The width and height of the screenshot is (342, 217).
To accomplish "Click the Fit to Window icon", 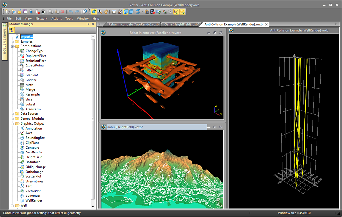I will coord(114,12).
